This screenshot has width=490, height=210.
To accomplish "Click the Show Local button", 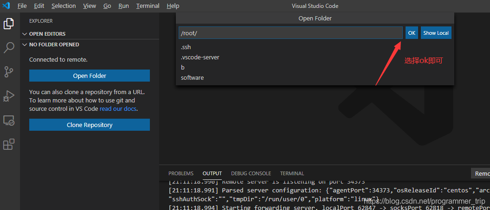I will pyautogui.click(x=436, y=33).
